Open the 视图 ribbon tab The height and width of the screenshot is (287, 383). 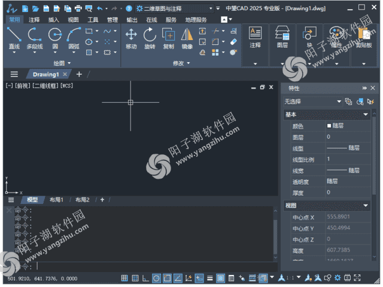tap(73, 20)
